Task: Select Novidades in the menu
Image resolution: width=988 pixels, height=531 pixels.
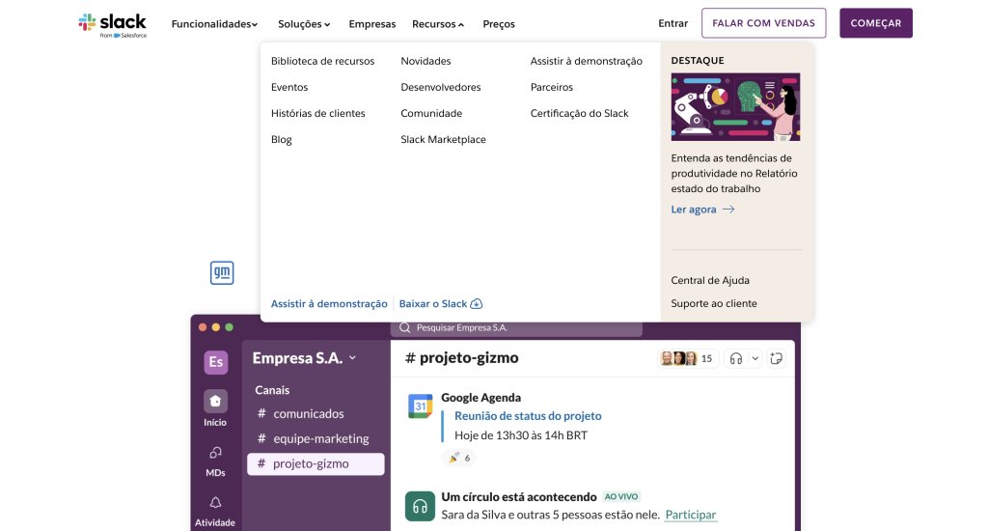Action: point(425,61)
